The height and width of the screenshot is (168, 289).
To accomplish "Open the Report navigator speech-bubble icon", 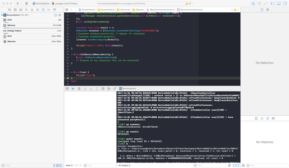I will tap(54, 10).
